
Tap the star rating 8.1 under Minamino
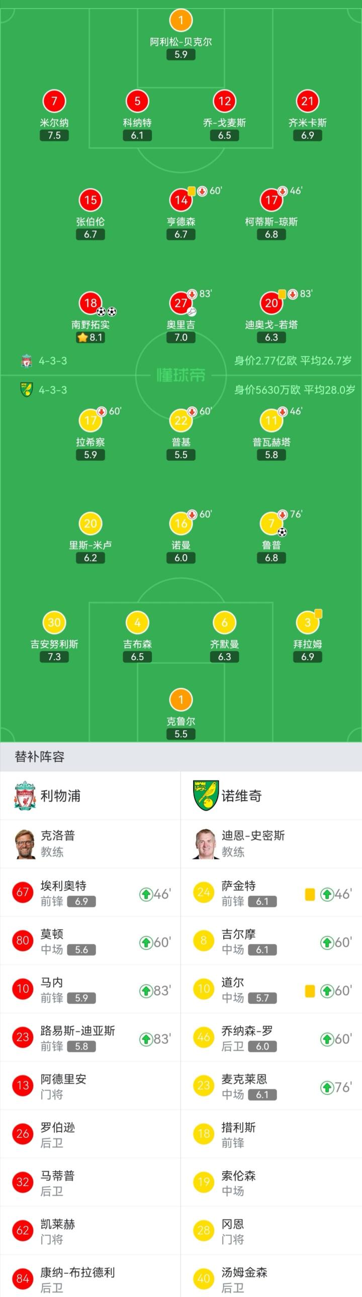point(90,338)
